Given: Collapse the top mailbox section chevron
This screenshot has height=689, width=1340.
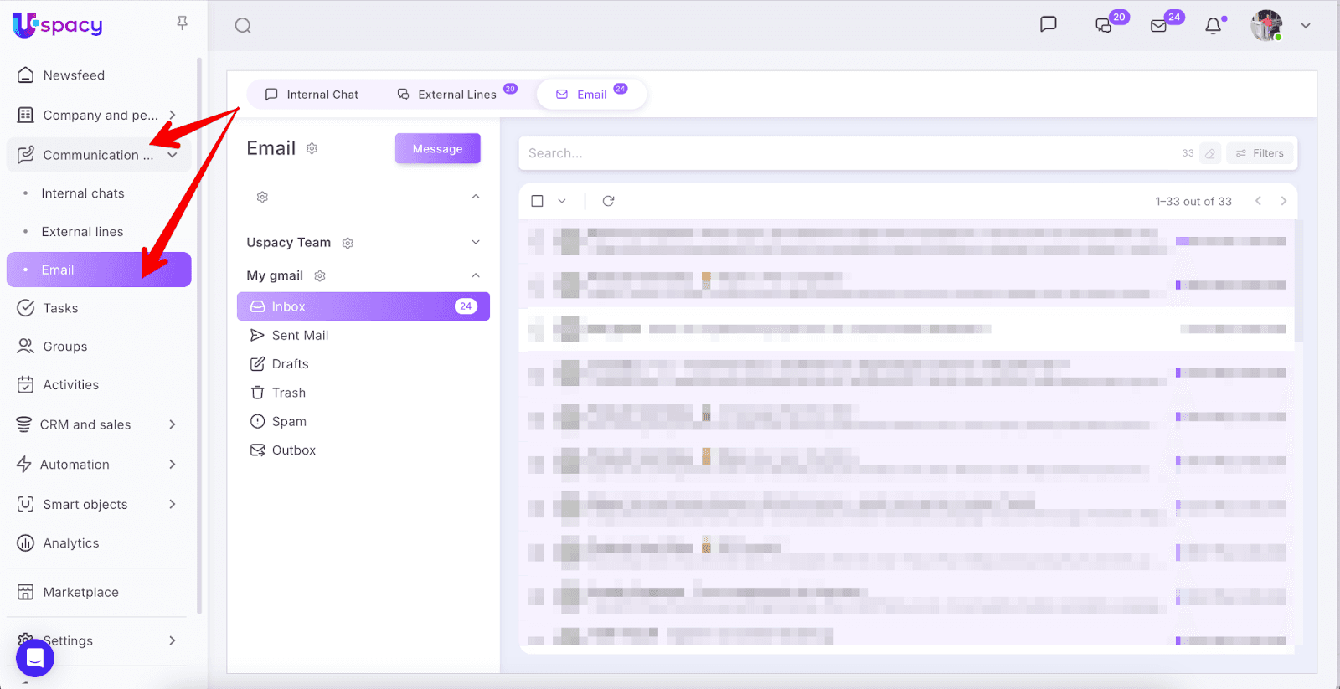Looking at the screenshot, I should coord(476,197).
